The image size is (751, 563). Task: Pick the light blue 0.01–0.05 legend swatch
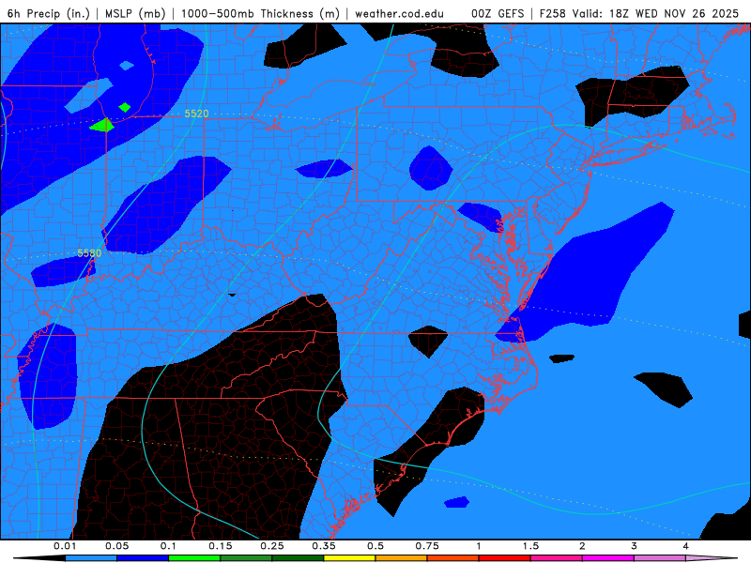[91, 558]
